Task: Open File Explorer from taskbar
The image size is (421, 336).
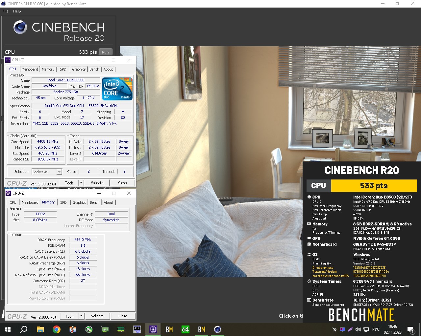Action: (40, 329)
